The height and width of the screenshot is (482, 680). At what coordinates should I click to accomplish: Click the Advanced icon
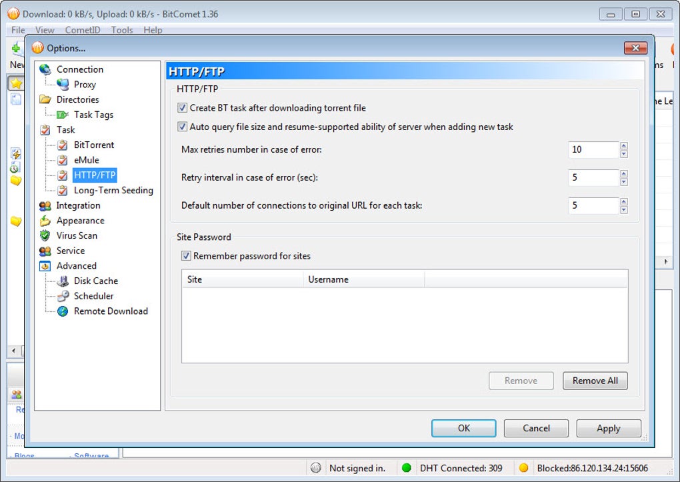click(x=45, y=266)
